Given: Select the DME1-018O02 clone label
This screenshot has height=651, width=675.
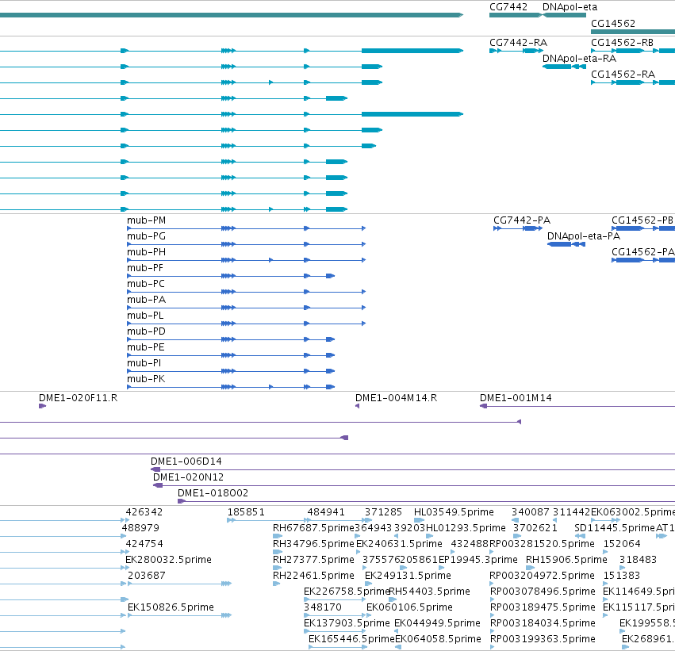Looking at the screenshot, I should point(213,493).
